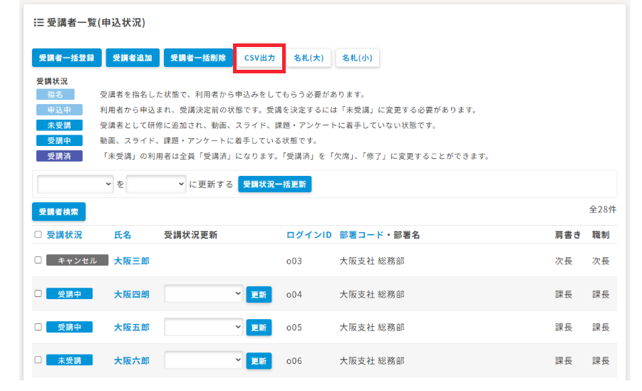Check the checkbox for 大阪四朗

point(38,293)
